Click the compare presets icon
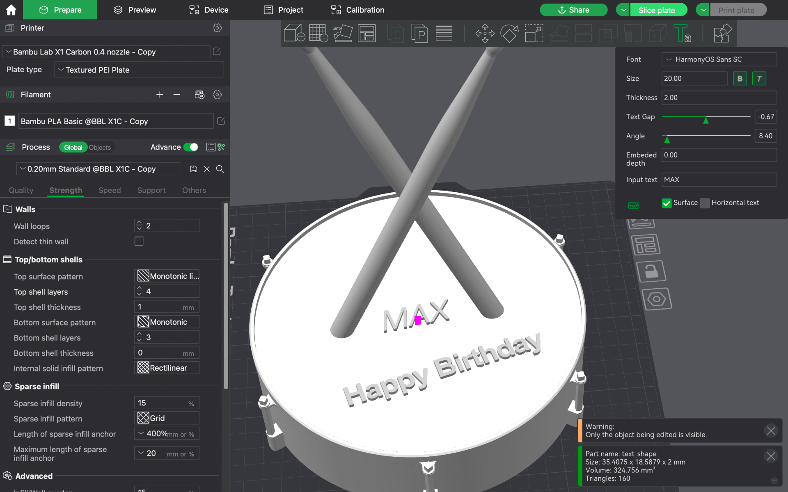The height and width of the screenshot is (492, 788). coord(221,147)
